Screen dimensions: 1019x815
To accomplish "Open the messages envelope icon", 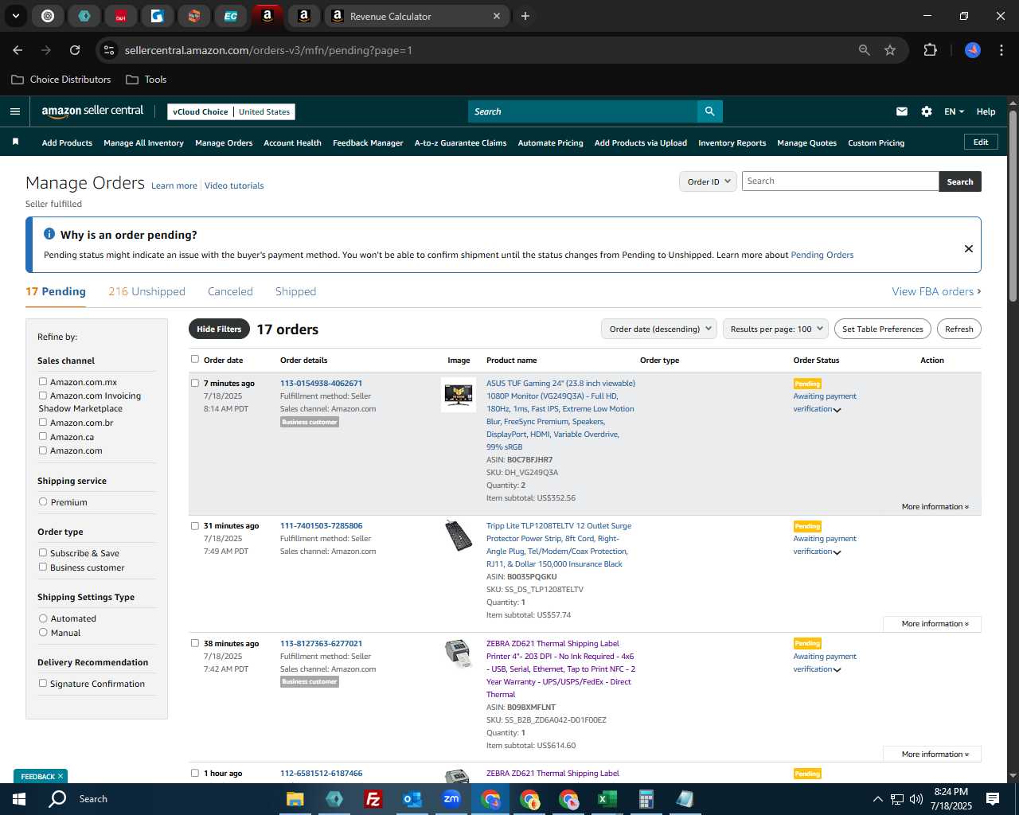I will 902,111.
